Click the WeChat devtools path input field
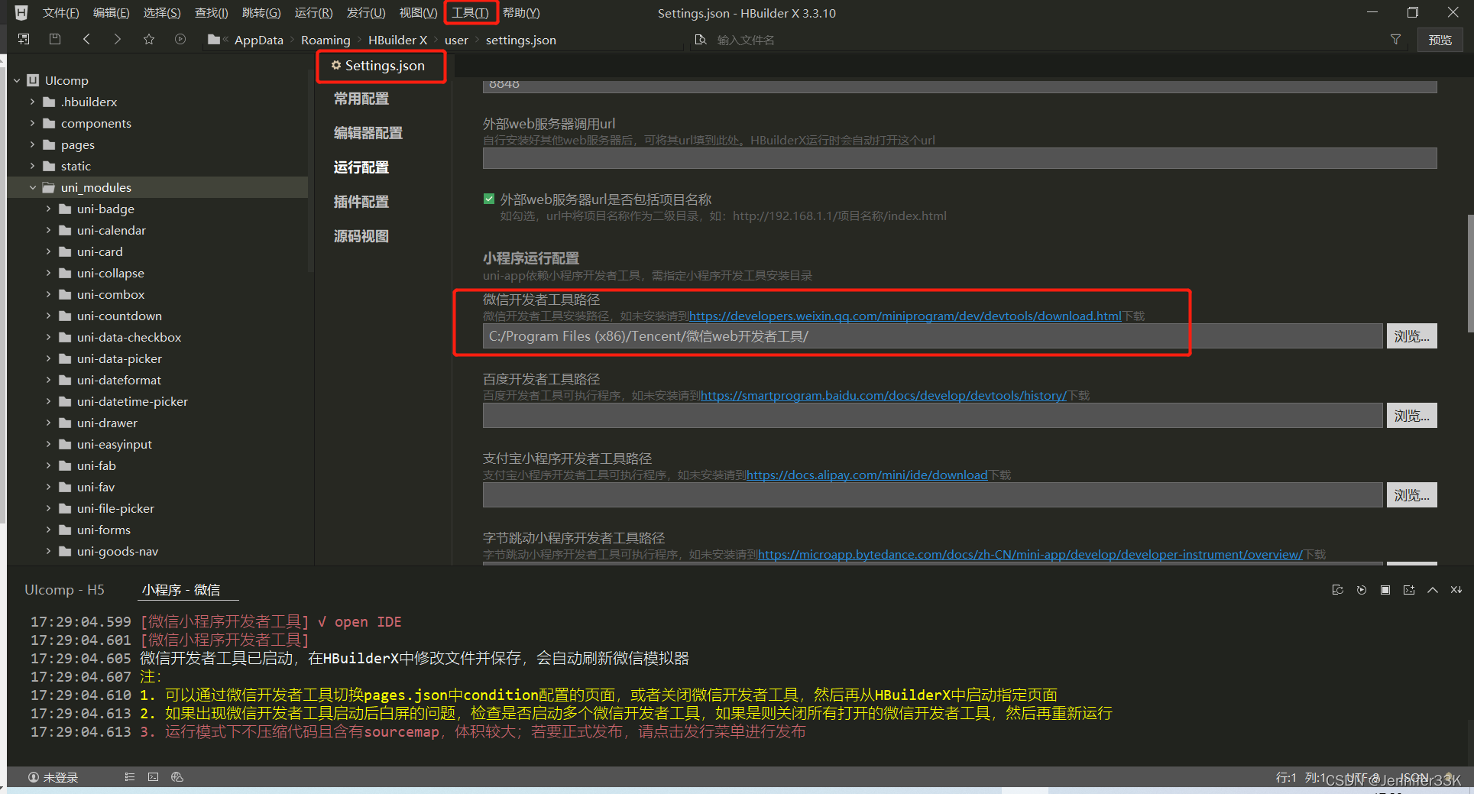 tap(933, 336)
